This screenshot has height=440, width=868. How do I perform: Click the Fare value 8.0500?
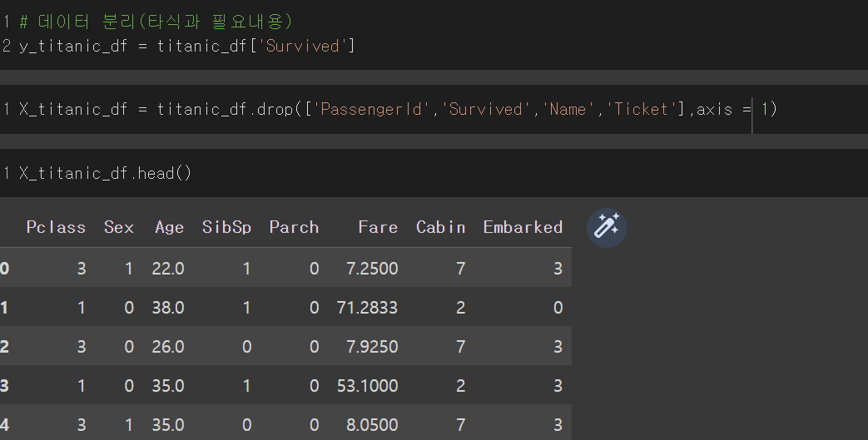point(372,425)
